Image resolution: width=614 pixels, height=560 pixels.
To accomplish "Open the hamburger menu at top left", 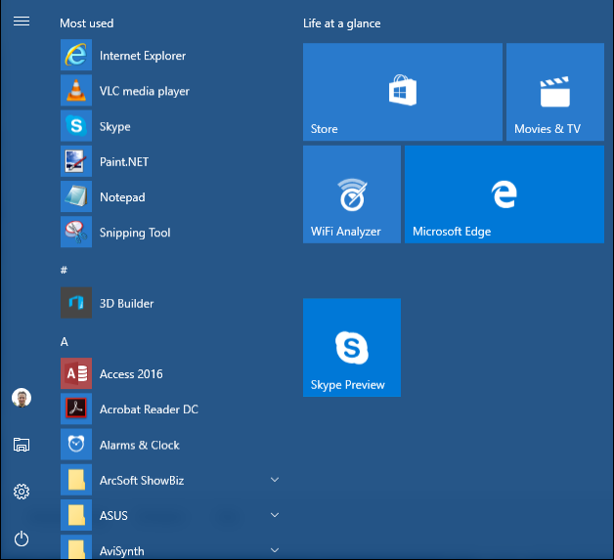I will click(x=22, y=22).
